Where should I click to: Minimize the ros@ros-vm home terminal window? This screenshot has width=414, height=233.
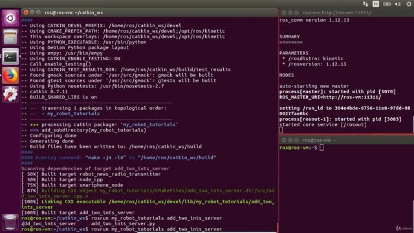tap(290, 140)
